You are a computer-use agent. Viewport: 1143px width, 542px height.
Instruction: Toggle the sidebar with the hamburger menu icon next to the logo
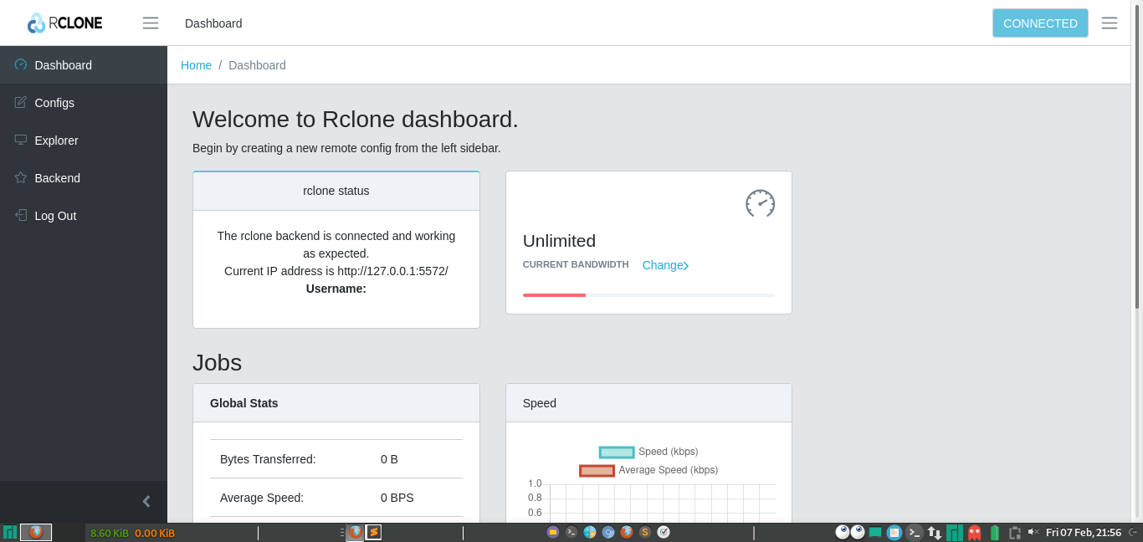pyautogui.click(x=151, y=23)
